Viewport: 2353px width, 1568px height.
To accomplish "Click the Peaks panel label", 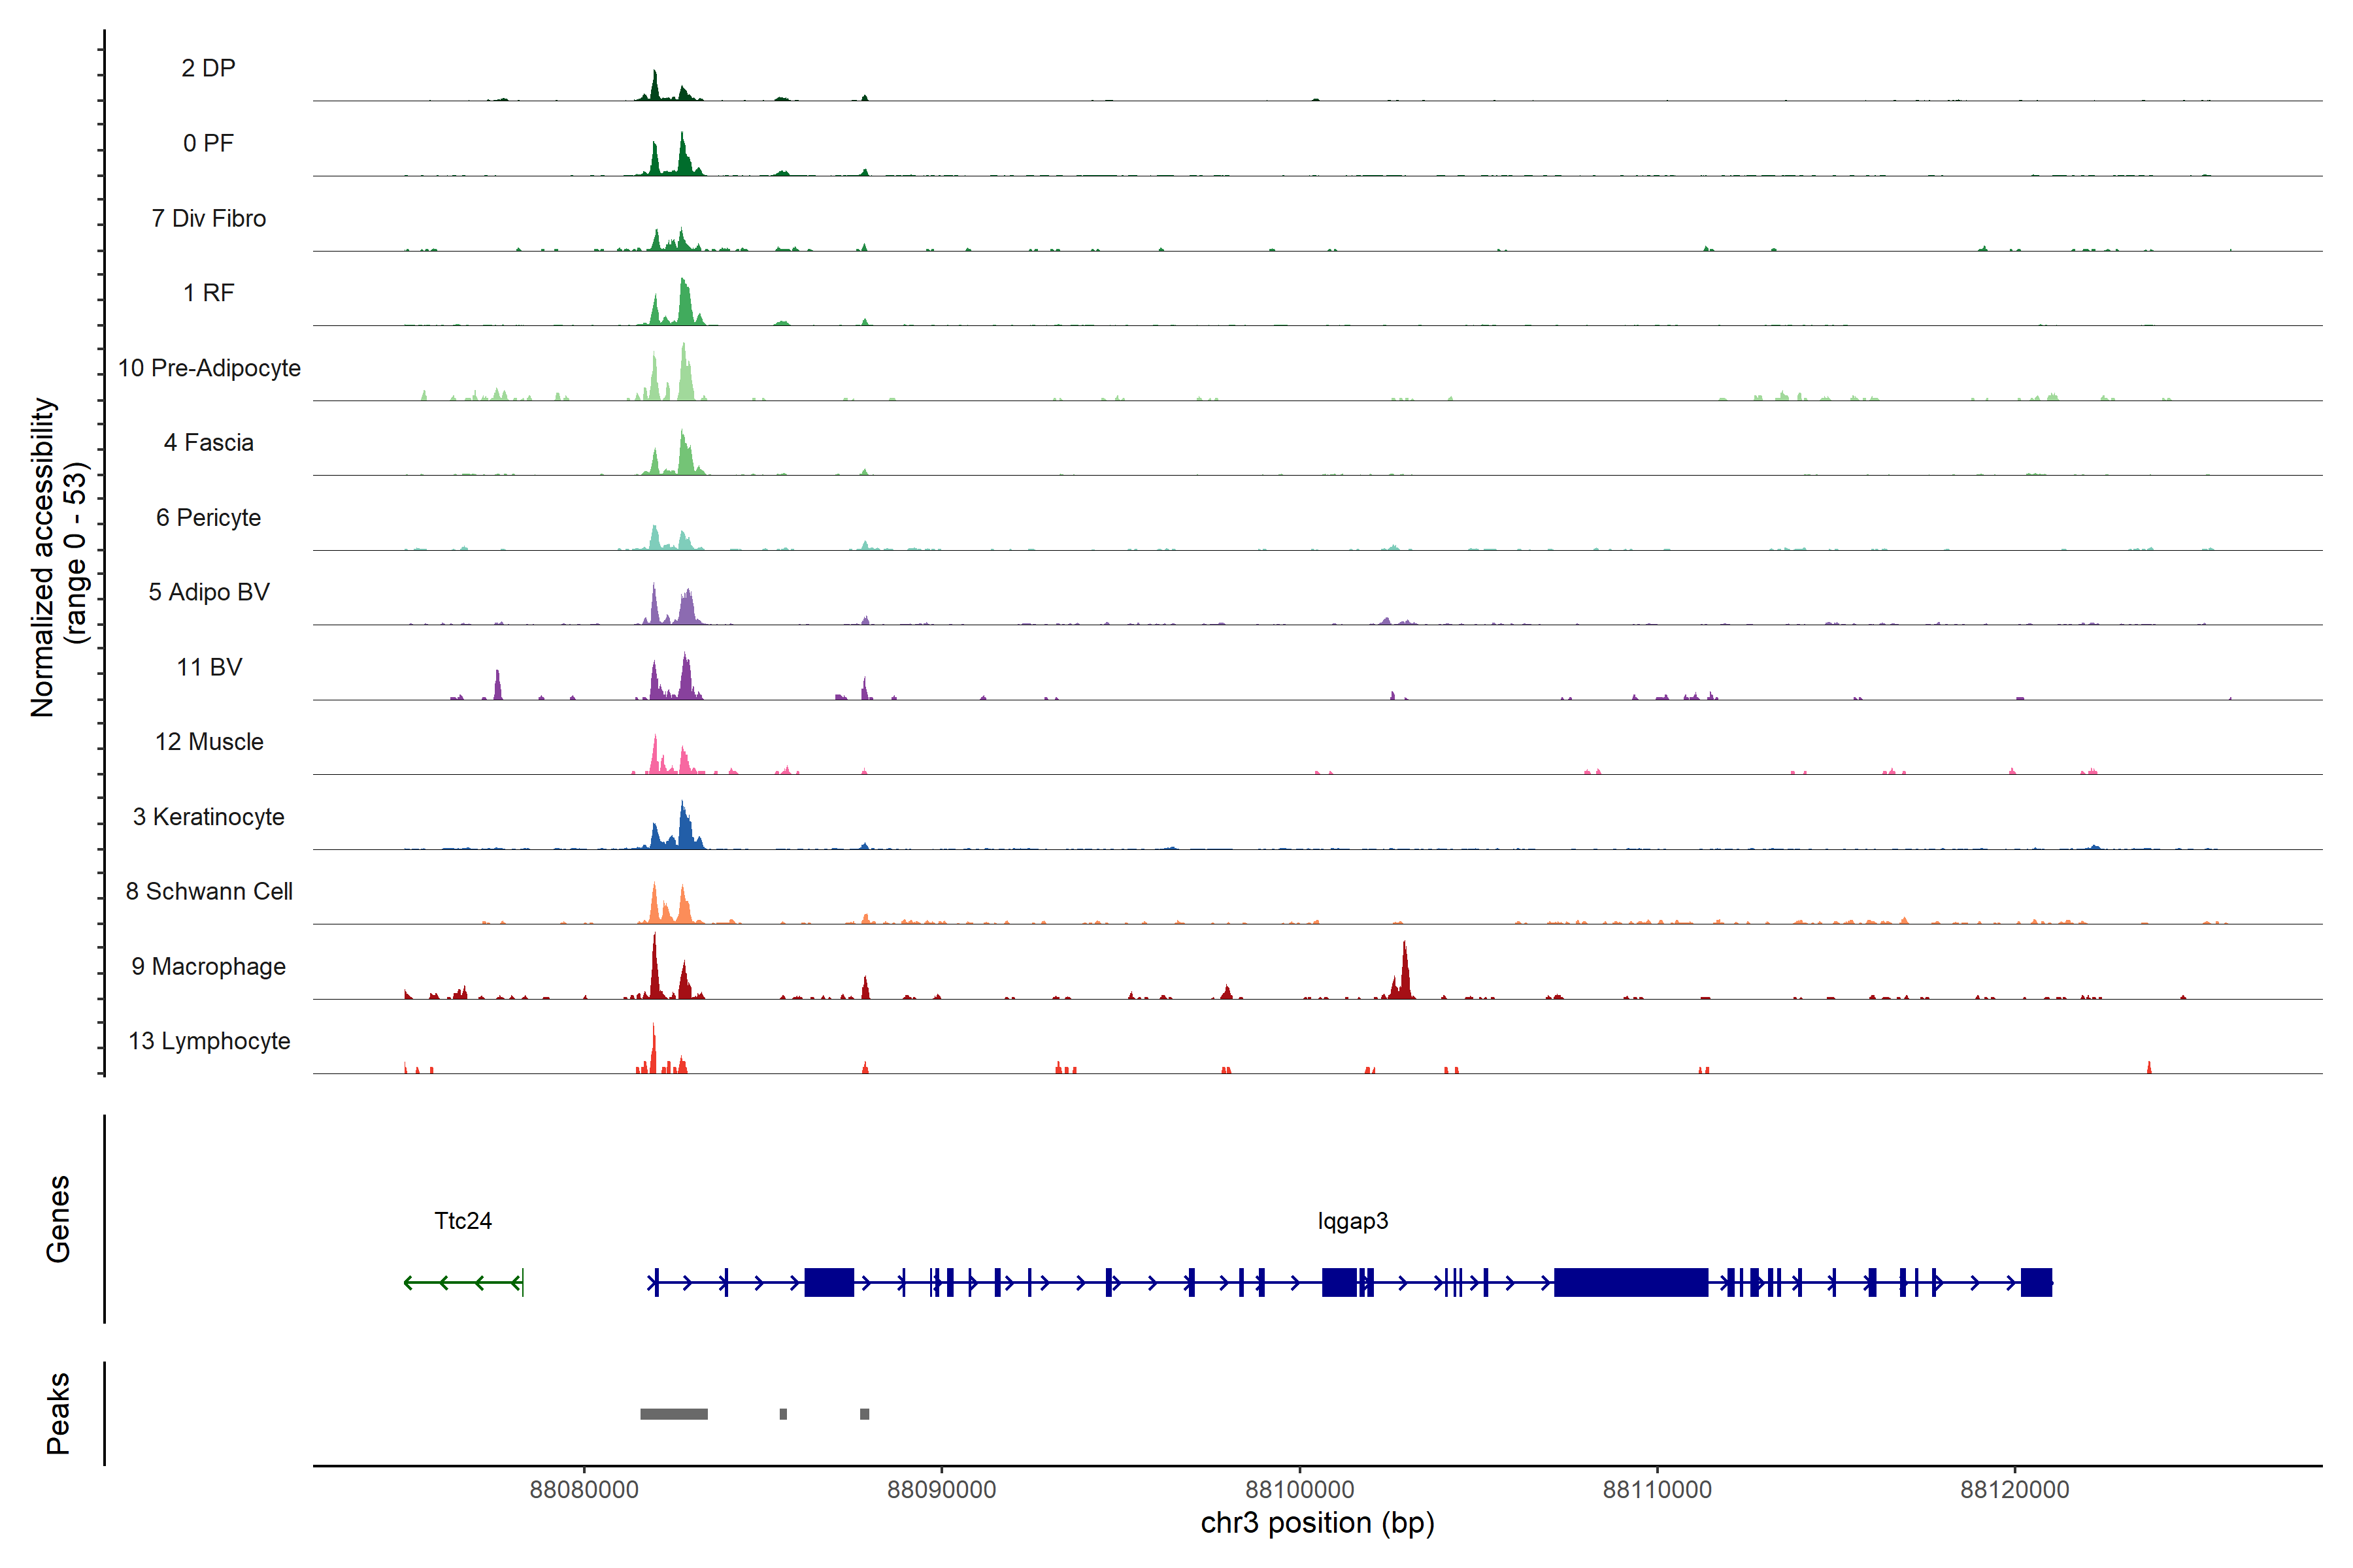I will click(x=58, y=1413).
